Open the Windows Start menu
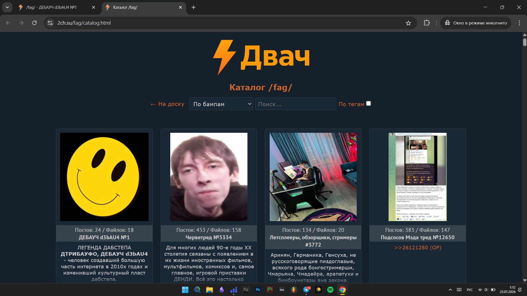527x296 pixels. point(185,290)
